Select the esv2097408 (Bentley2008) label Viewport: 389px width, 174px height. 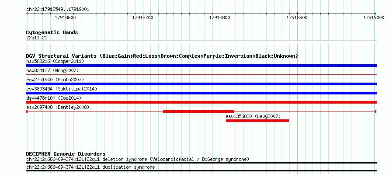click(58, 107)
